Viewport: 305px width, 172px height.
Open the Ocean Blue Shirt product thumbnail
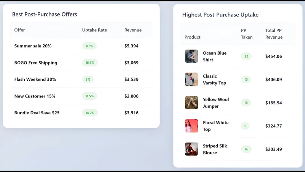[x=191, y=56]
